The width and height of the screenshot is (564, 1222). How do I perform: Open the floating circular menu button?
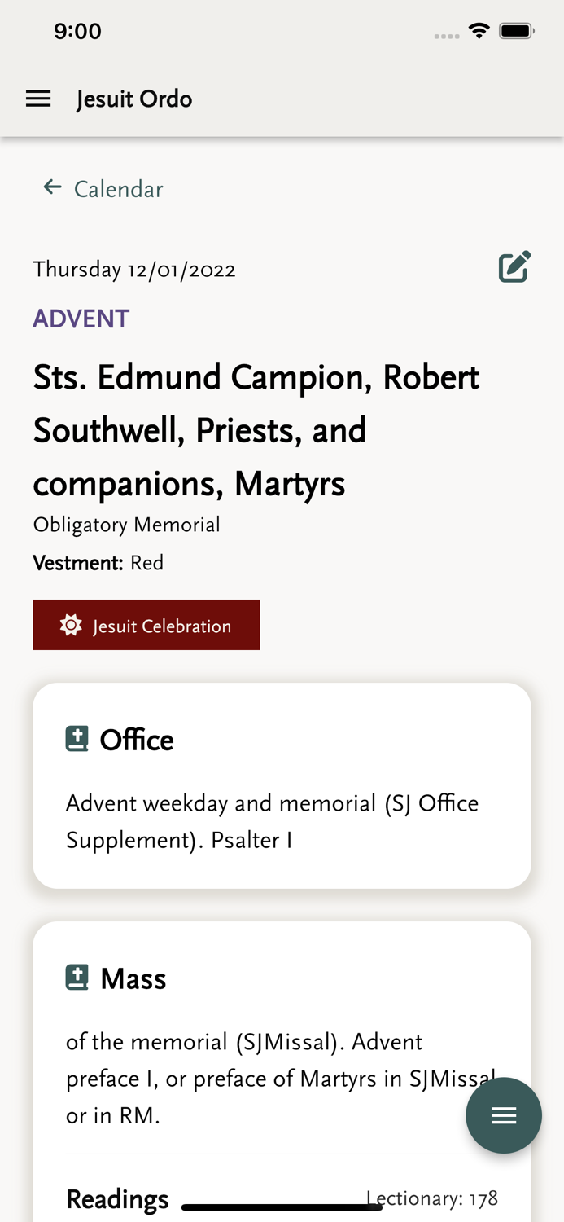504,1115
